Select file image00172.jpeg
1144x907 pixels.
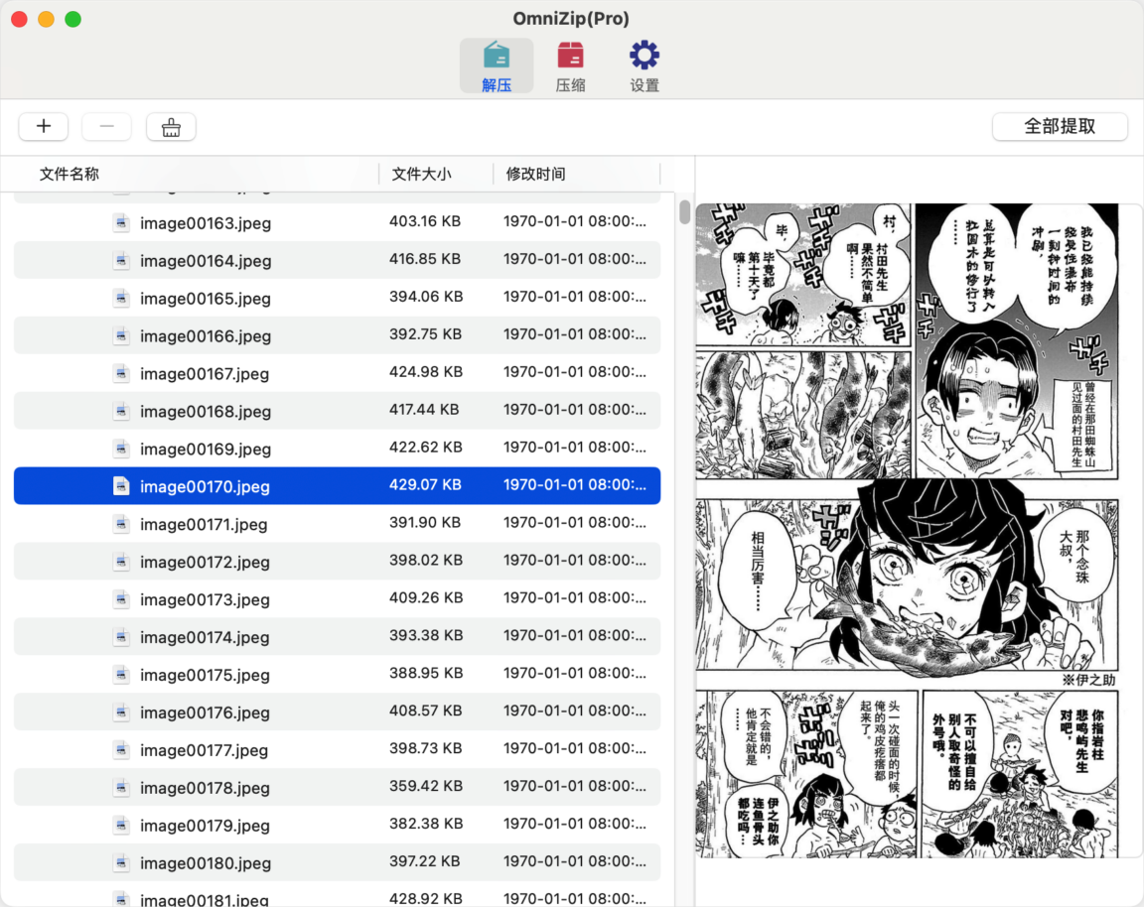click(337, 562)
